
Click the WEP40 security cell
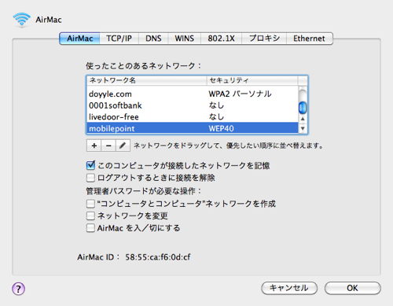(221, 128)
